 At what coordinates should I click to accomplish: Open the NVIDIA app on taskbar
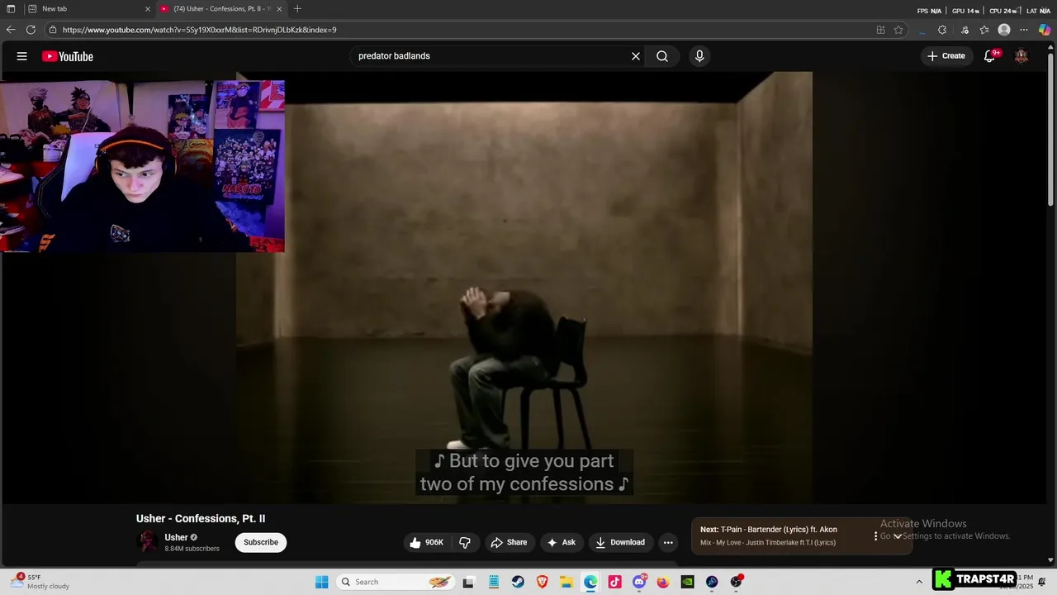click(687, 582)
